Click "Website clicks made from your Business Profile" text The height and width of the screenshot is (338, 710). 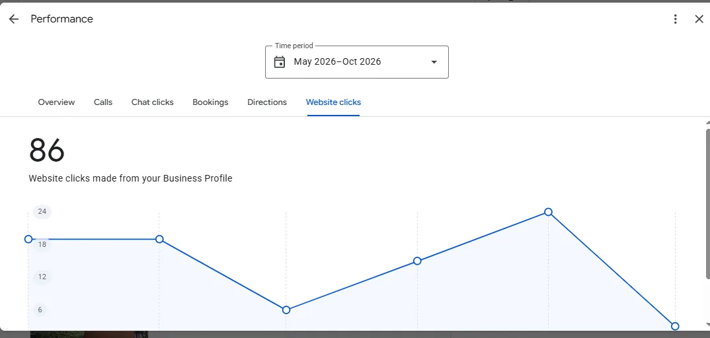pyautogui.click(x=130, y=178)
